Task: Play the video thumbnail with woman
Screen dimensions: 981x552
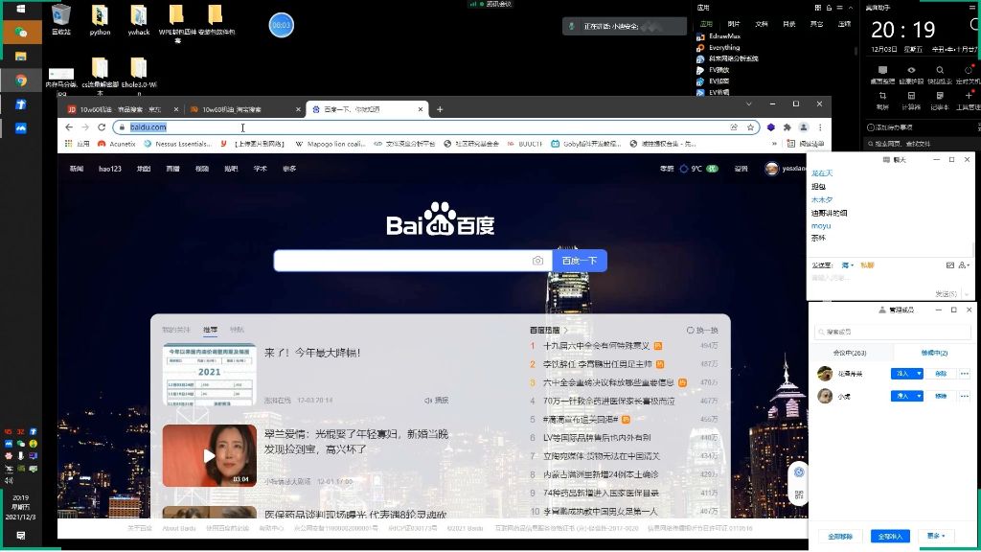Action: [209, 455]
